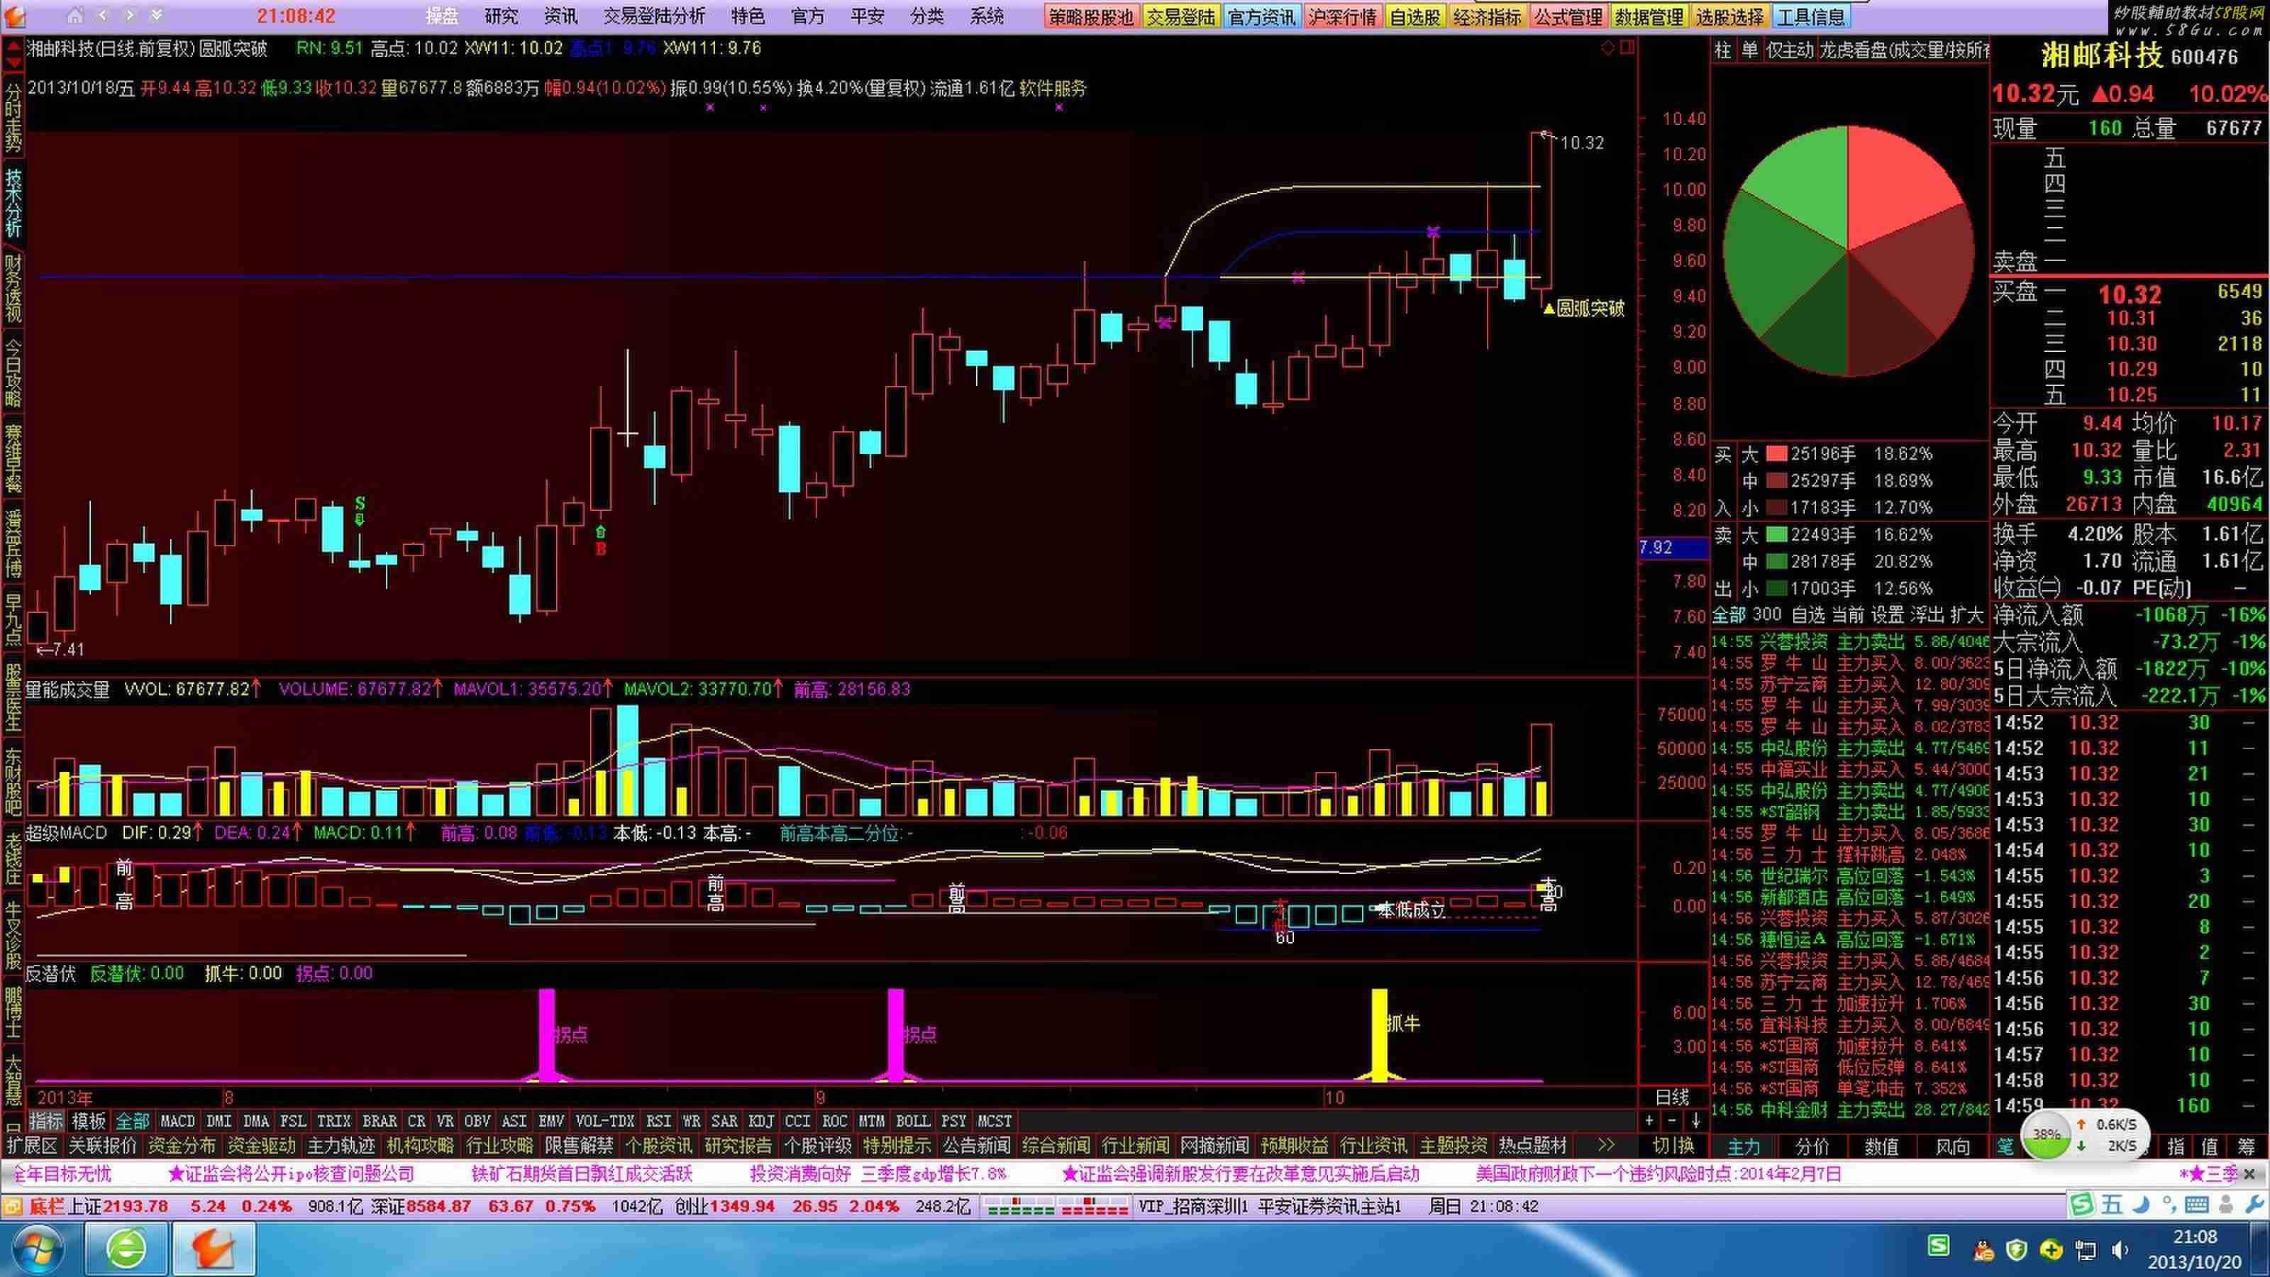Viewport: 2270px width, 1277px height.
Task: Go back with the left arrow icon
Action: click(103, 15)
